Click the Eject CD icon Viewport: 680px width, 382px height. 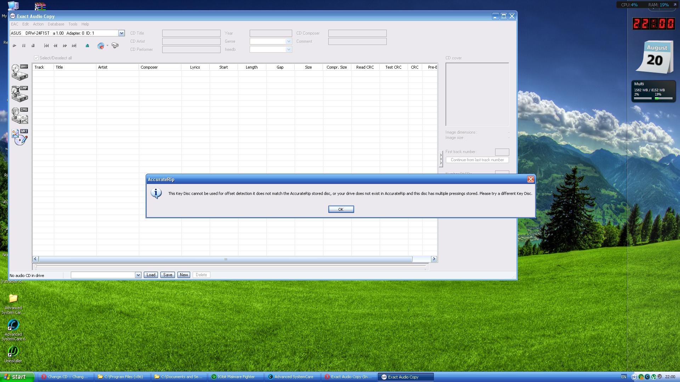[x=87, y=46]
